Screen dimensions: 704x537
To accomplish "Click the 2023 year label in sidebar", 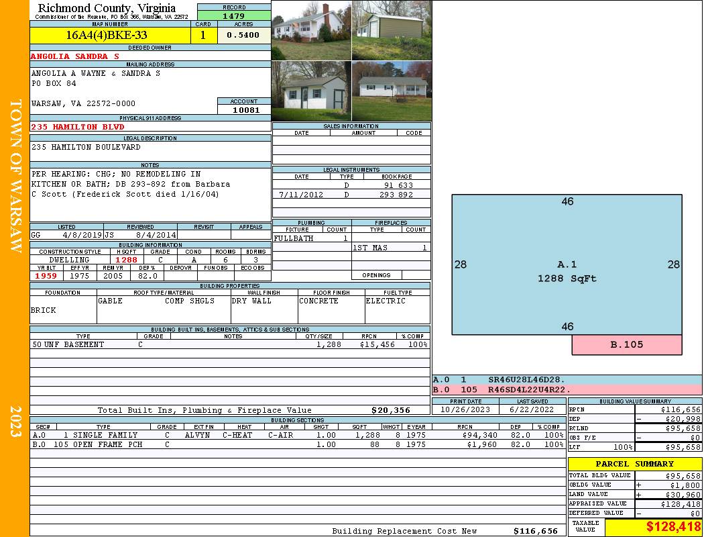I will pyautogui.click(x=15, y=422).
